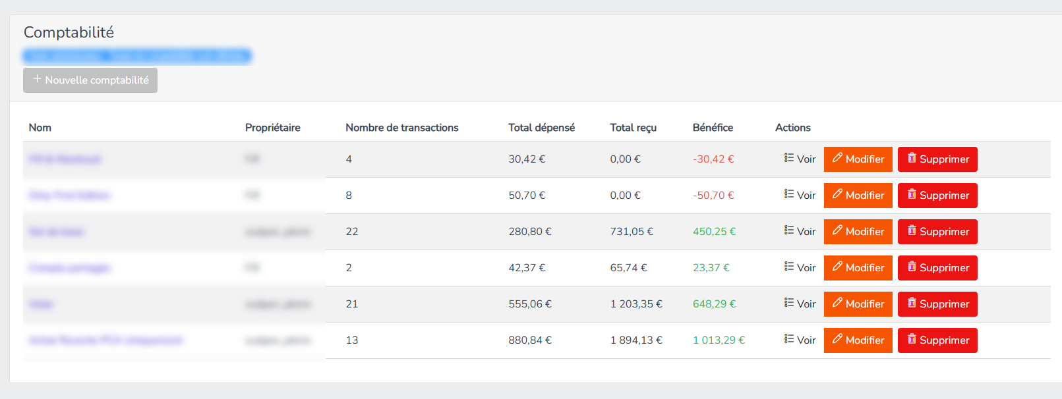
Task: Click trash icon in Supprimer for 13-transaction row
Action: 912,339
